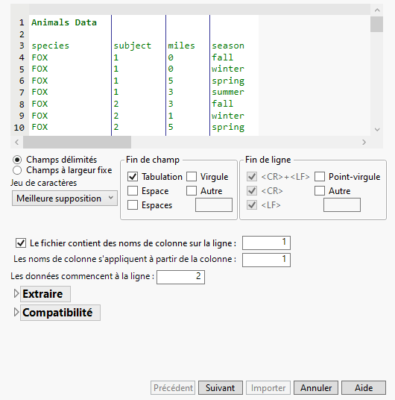395x400 pixels.
Task: Click the Précédent button
Action: (173, 388)
